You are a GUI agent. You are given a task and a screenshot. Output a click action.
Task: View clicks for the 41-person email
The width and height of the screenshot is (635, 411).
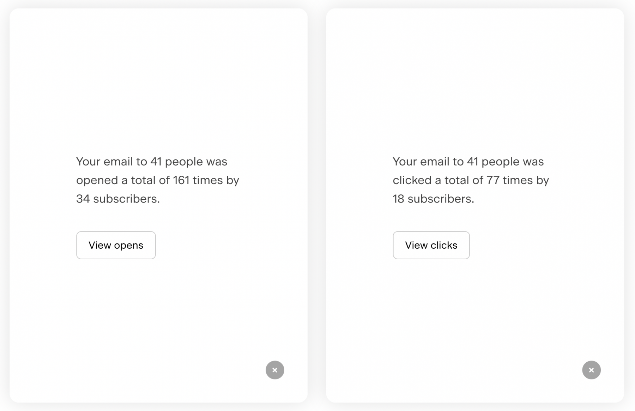click(x=431, y=245)
